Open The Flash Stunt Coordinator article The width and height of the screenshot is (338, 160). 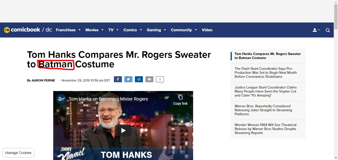[268, 73]
